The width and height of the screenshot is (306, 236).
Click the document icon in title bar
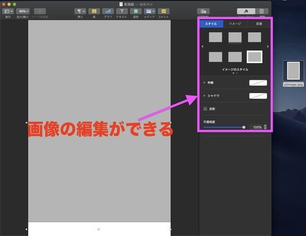(121, 4)
